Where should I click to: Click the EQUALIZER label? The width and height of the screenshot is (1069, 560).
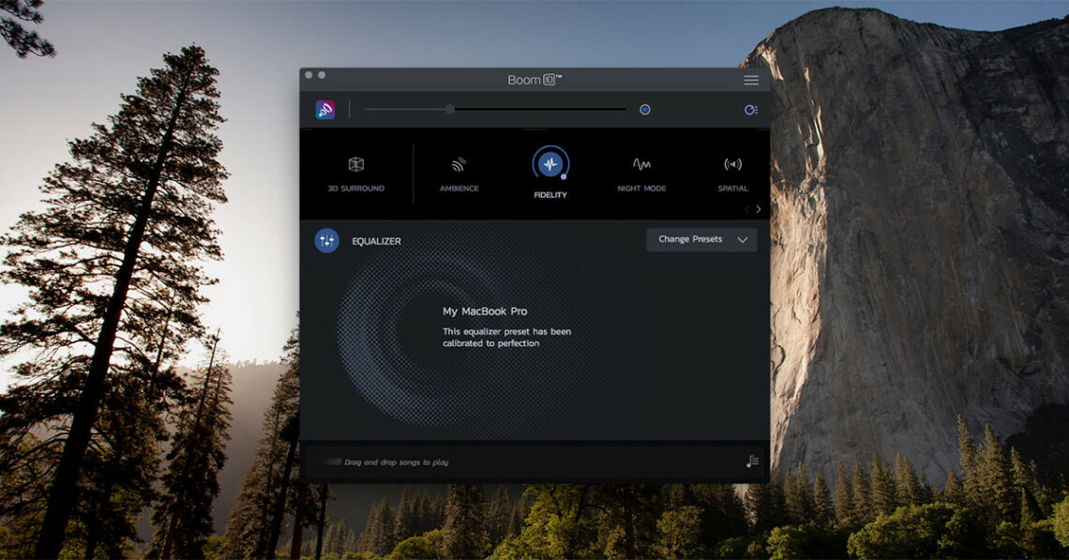(376, 241)
